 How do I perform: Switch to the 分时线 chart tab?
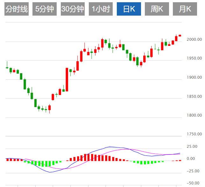point(17,9)
